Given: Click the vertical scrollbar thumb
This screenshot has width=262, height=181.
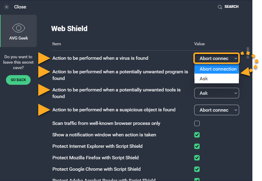Looking at the screenshot, I should pyautogui.click(x=248, y=53).
